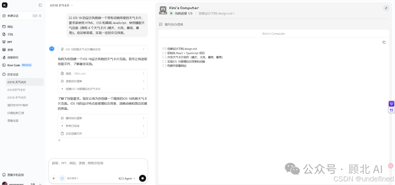This screenshot has width=395, height=185.
Task: Expand the 编写待办清单 step in chat
Action: tap(103, 118)
